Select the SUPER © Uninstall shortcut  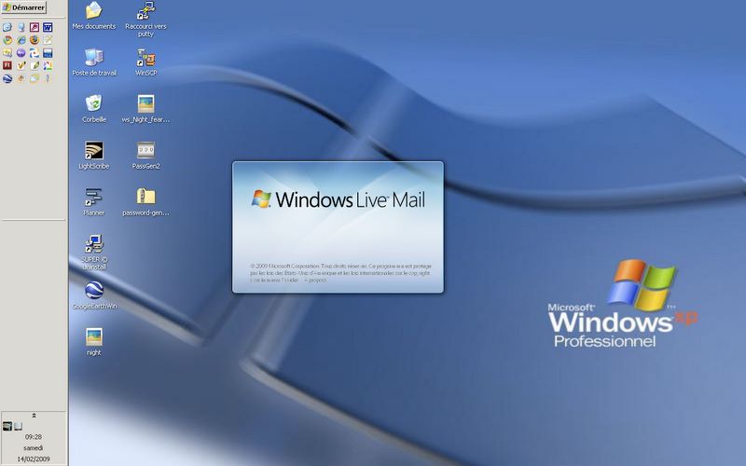coord(94,253)
